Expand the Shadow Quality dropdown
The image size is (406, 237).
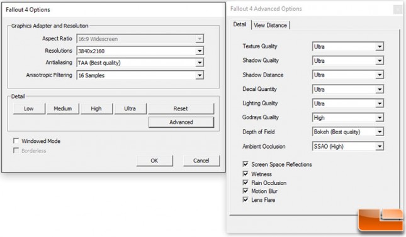point(348,61)
